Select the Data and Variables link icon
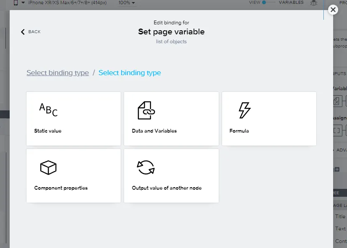The width and height of the screenshot is (347, 248). [146, 110]
